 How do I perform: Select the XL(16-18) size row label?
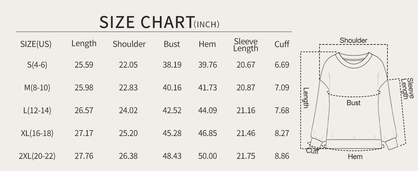click(37, 133)
